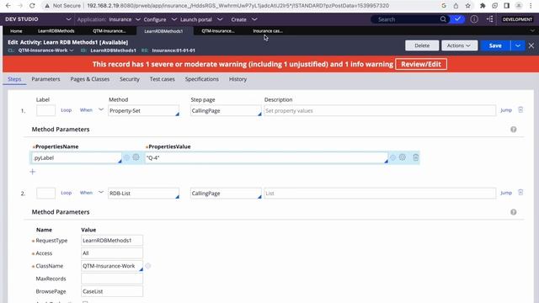Image resolution: width=539 pixels, height=303 pixels.
Task: Share this page via the share icon
Action: point(456,6)
